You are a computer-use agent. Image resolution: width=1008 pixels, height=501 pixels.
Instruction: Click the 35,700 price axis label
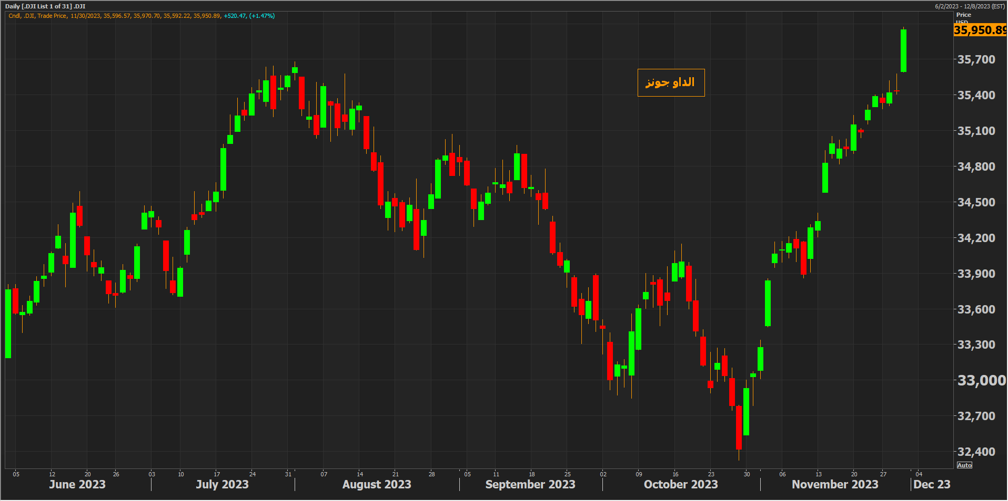pos(976,59)
